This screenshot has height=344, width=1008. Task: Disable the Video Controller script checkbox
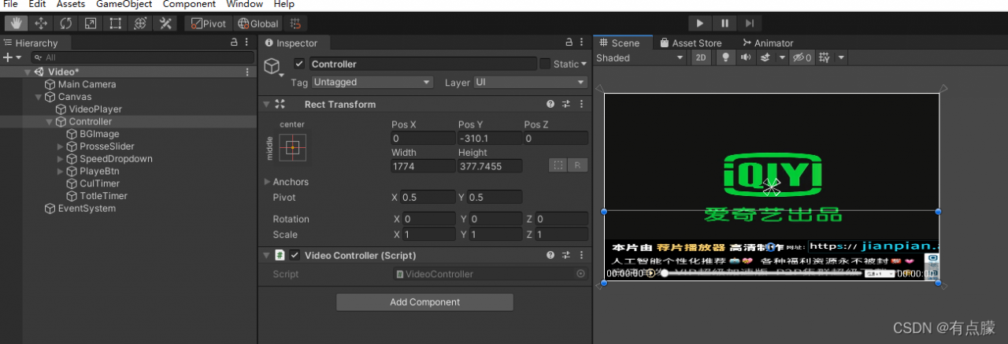point(295,255)
